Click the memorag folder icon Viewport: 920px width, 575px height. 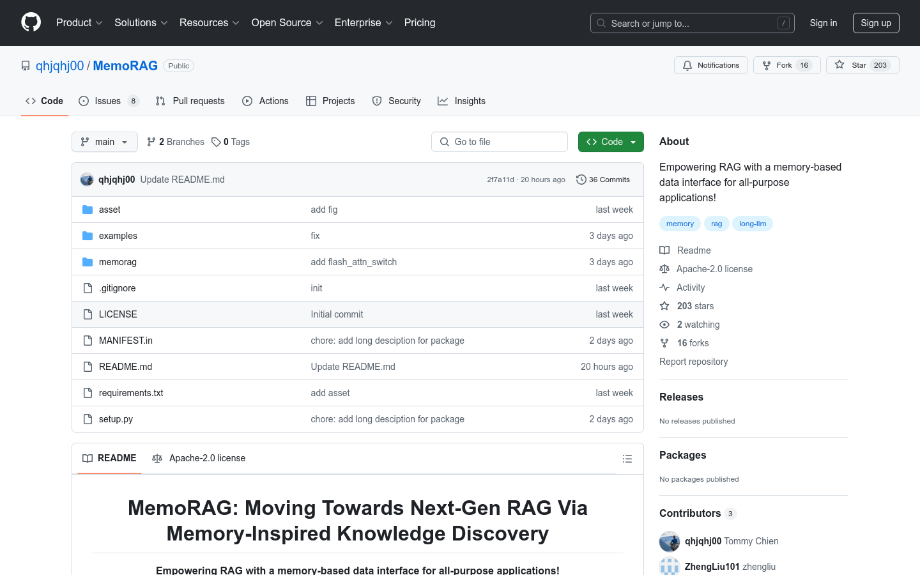point(88,262)
